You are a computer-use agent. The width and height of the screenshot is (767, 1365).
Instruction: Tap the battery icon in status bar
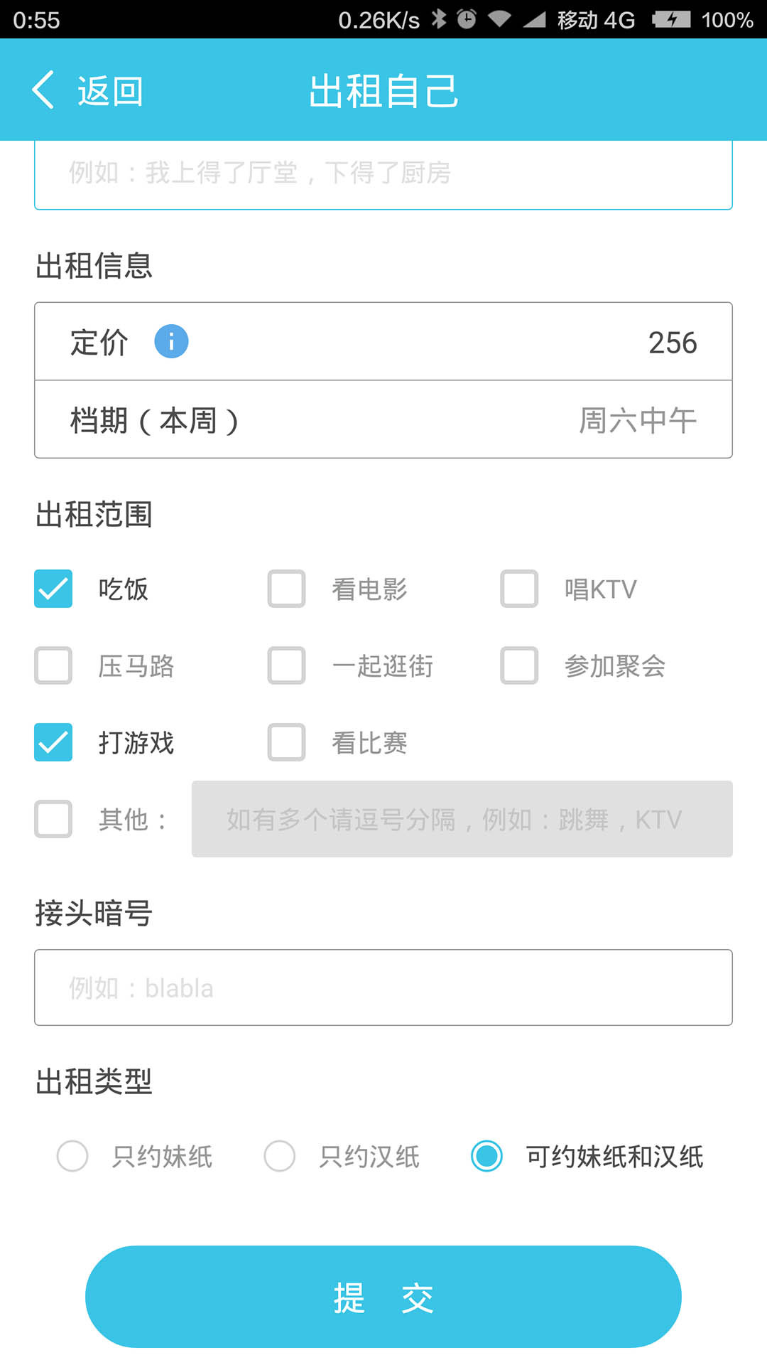pos(671,19)
